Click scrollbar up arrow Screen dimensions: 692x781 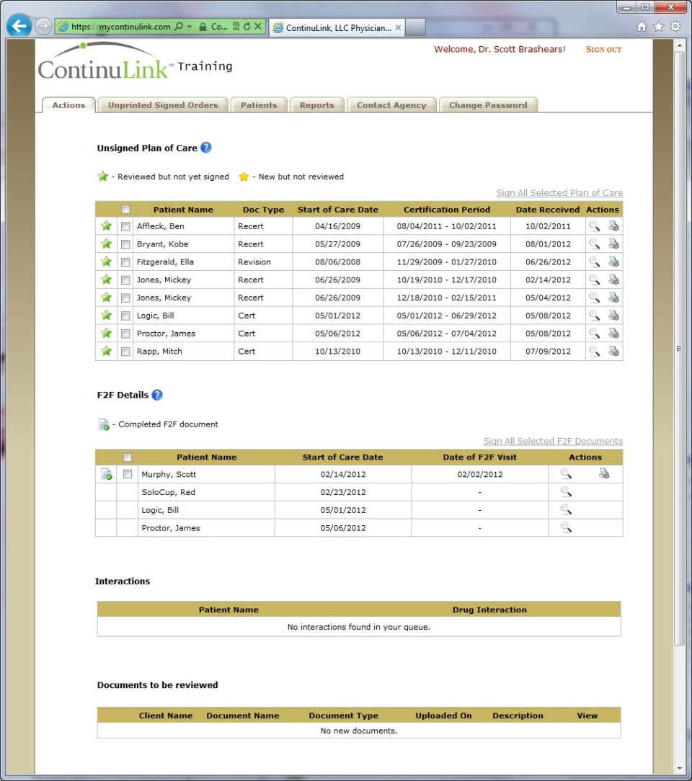[x=679, y=45]
